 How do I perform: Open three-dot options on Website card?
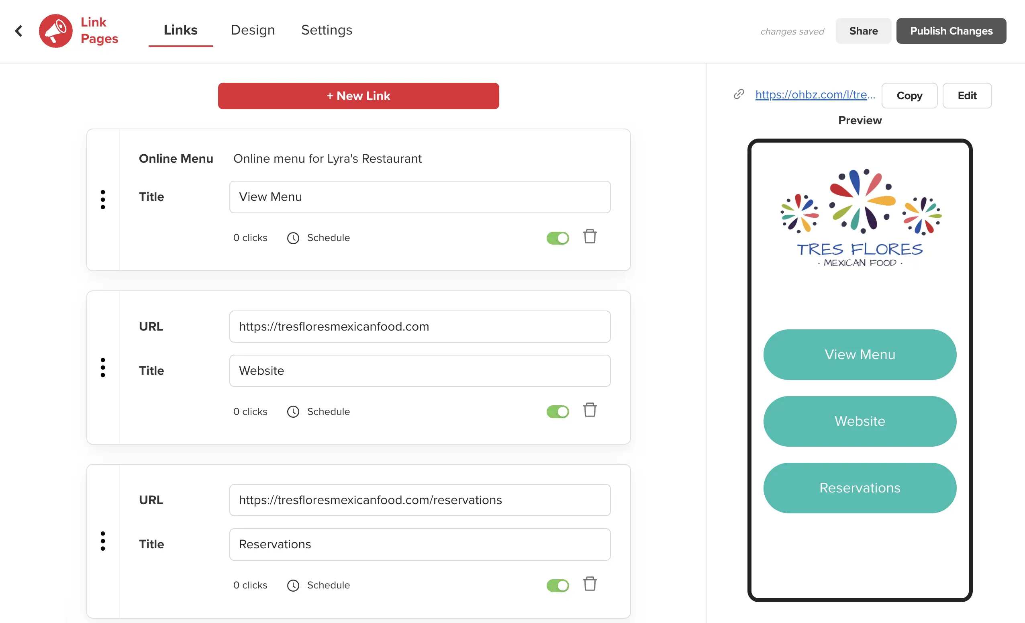[103, 368]
